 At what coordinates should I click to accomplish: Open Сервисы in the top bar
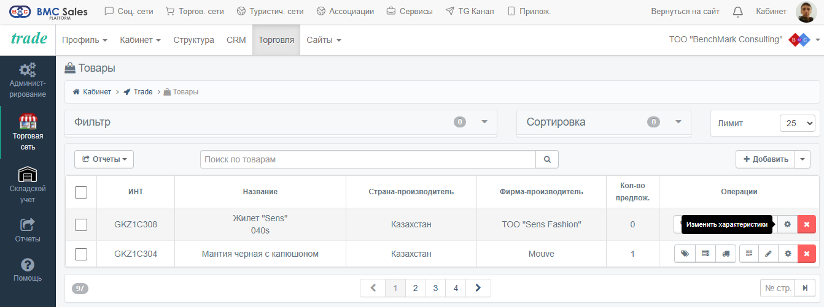tap(410, 11)
